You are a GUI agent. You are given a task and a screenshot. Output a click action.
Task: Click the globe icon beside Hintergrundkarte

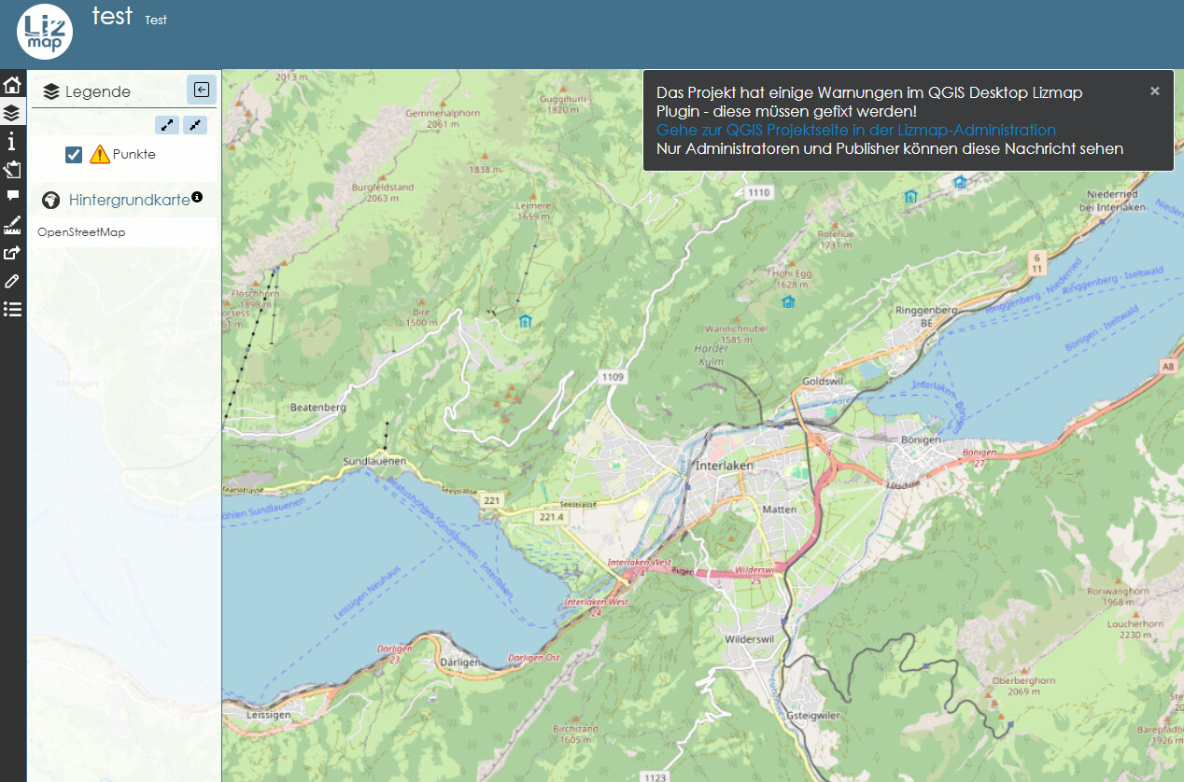click(51, 200)
